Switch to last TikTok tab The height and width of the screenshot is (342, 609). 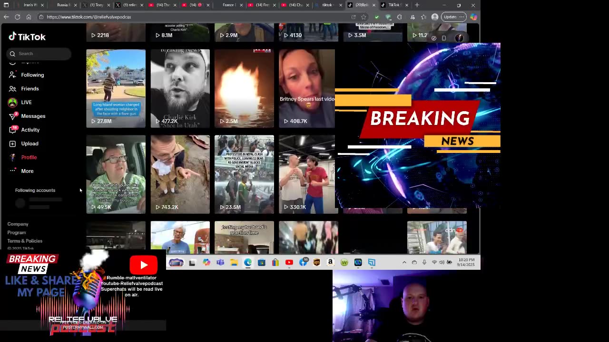pos(394,5)
